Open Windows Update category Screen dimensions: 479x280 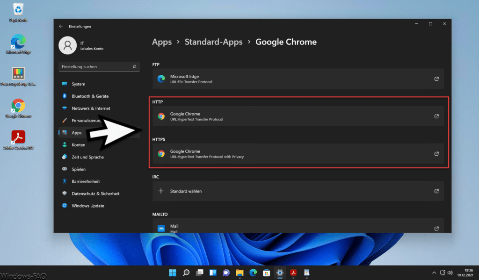point(99,206)
